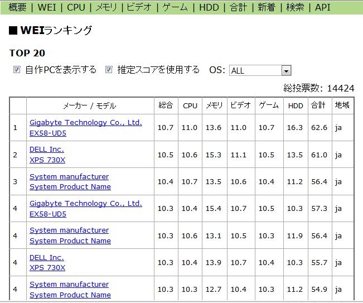
Task: Click the メモリ column header in table
Action: (x=214, y=105)
